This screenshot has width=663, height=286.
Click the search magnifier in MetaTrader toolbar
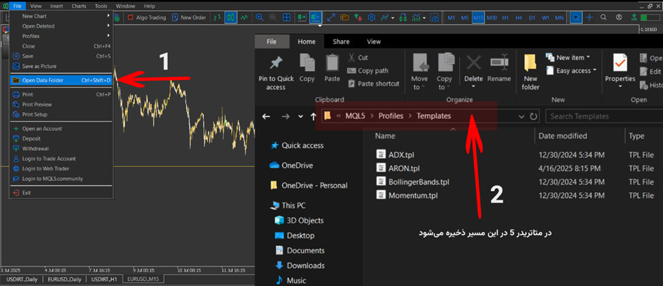pos(604,18)
